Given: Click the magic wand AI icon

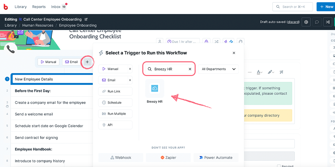Looking at the screenshot, I should tap(281, 72).
